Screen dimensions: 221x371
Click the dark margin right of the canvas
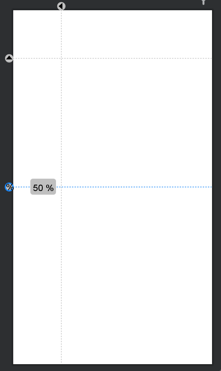(x=217, y=187)
